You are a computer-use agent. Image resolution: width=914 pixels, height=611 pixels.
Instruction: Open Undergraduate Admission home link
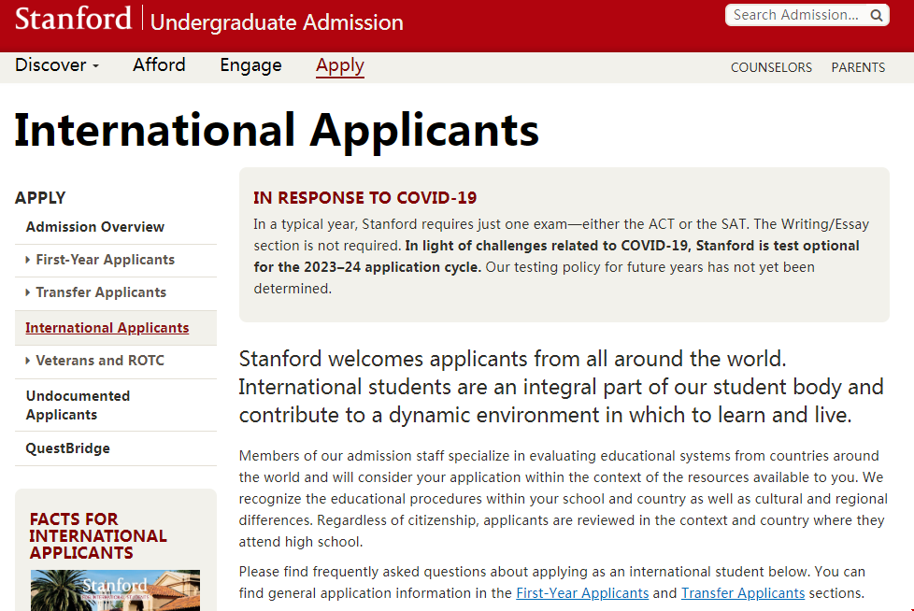point(277,22)
